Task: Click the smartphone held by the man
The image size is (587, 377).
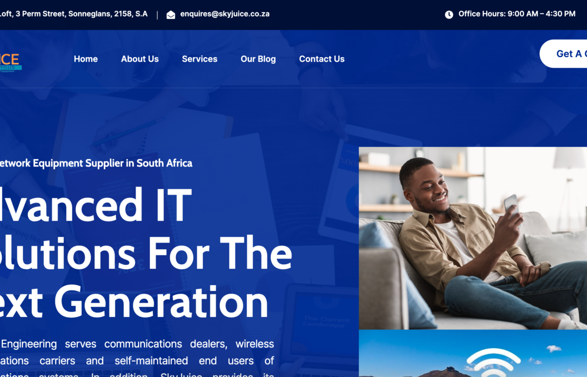Action: (511, 203)
